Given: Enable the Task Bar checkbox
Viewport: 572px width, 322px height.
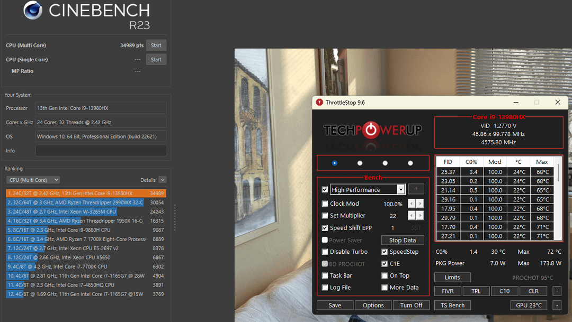Looking at the screenshot, I should tap(325, 276).
